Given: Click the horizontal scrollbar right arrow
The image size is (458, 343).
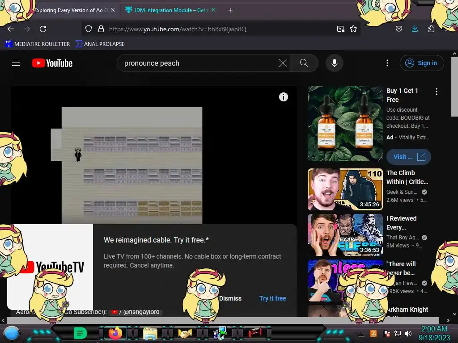Looking at the screenshot, I should [x=448, y=320].
